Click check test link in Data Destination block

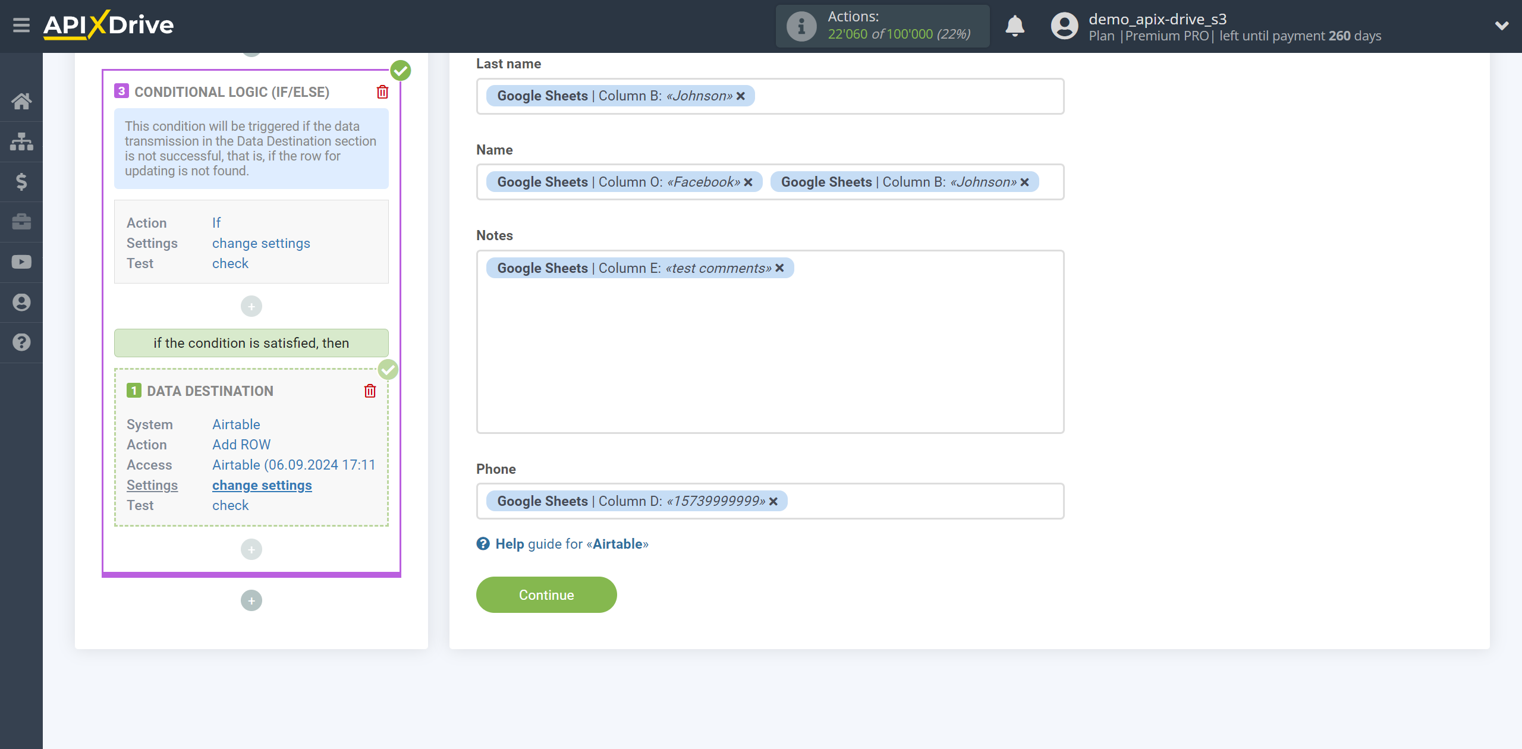pyautogui.click(x=229, y=505)
